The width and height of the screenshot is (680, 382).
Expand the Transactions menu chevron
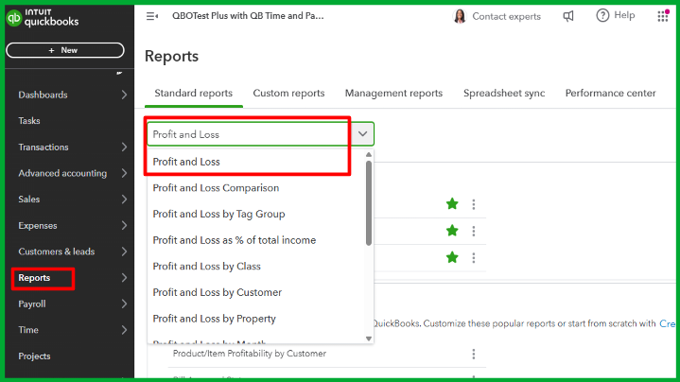point(124,147)
